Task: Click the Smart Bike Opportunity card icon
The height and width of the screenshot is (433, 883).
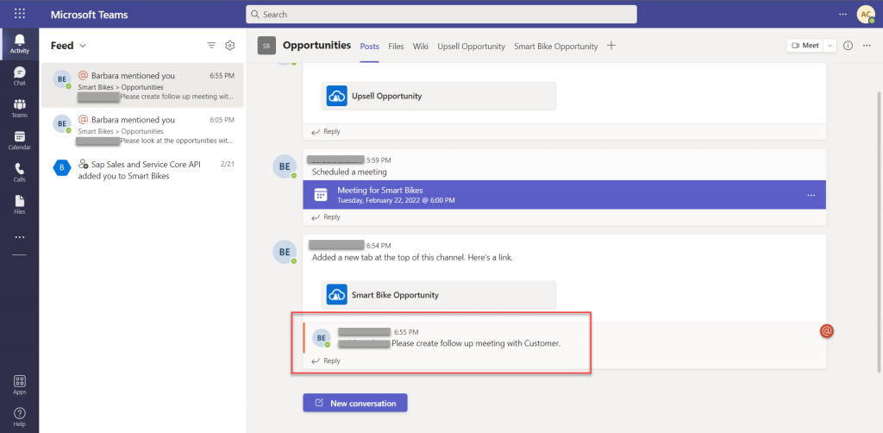Action: [x=337, y=294]
